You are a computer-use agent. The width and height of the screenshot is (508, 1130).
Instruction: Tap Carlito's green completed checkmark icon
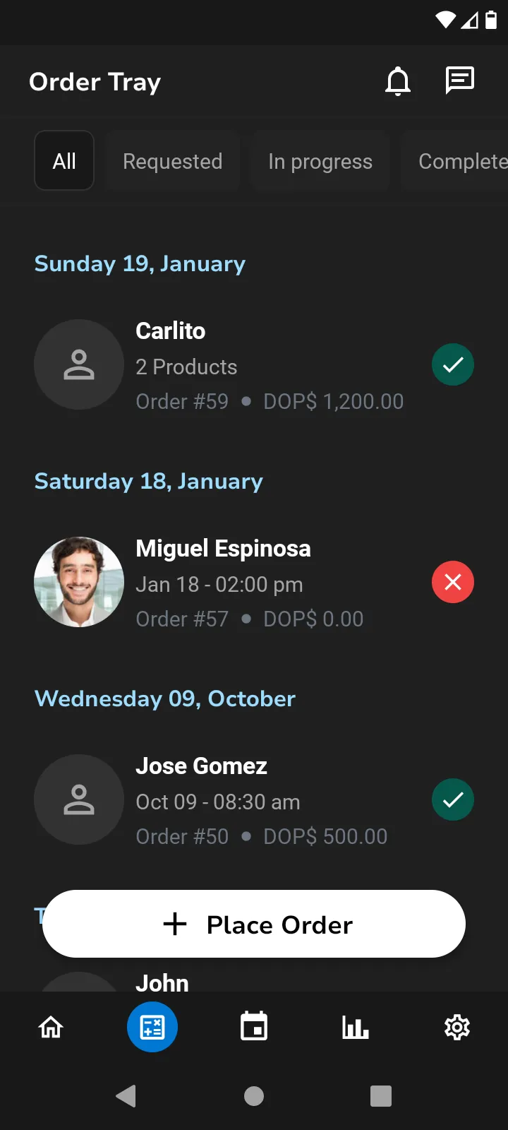click(453, 364)
